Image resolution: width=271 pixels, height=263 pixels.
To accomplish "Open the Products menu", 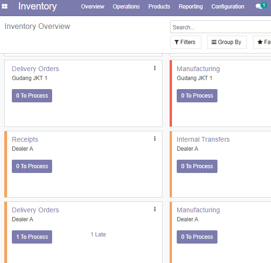I will pos(159,7).
